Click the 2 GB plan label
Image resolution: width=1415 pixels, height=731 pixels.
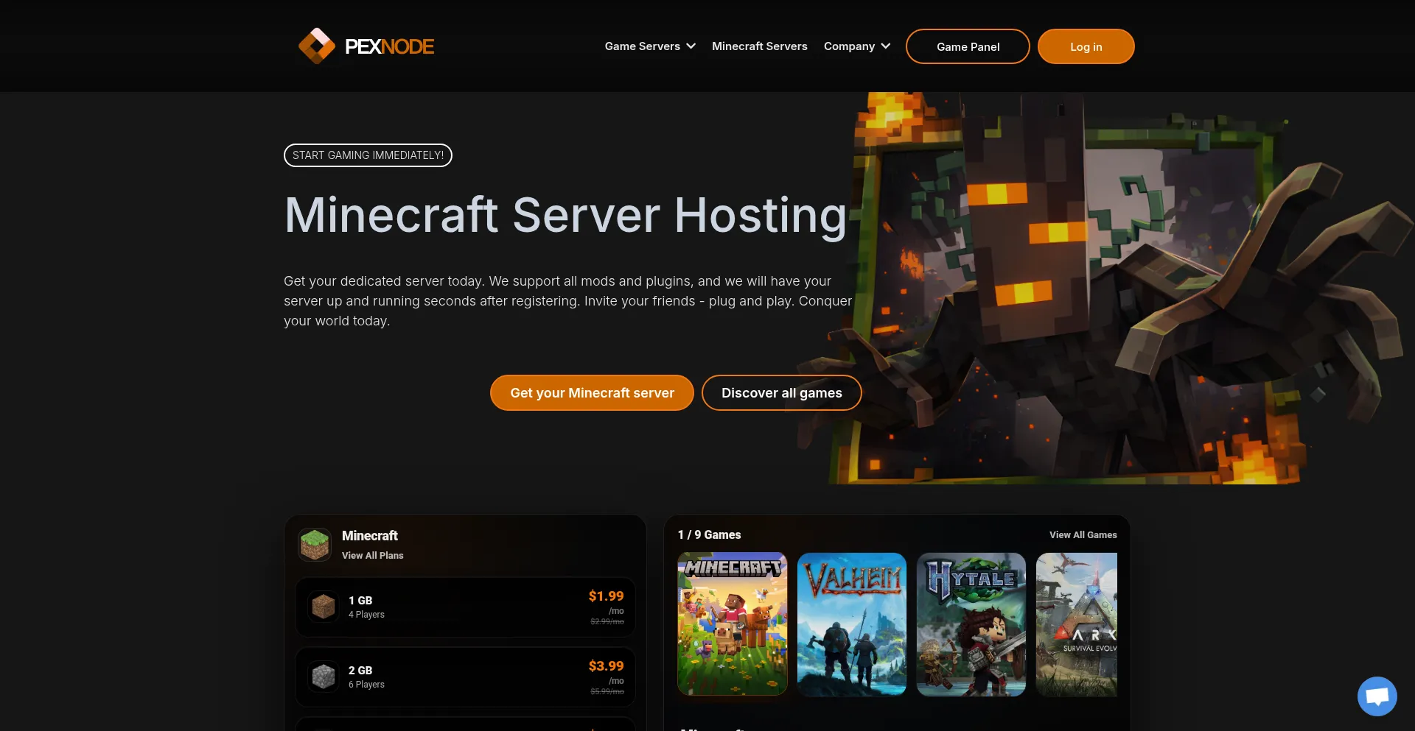click(x=360, y=671)
